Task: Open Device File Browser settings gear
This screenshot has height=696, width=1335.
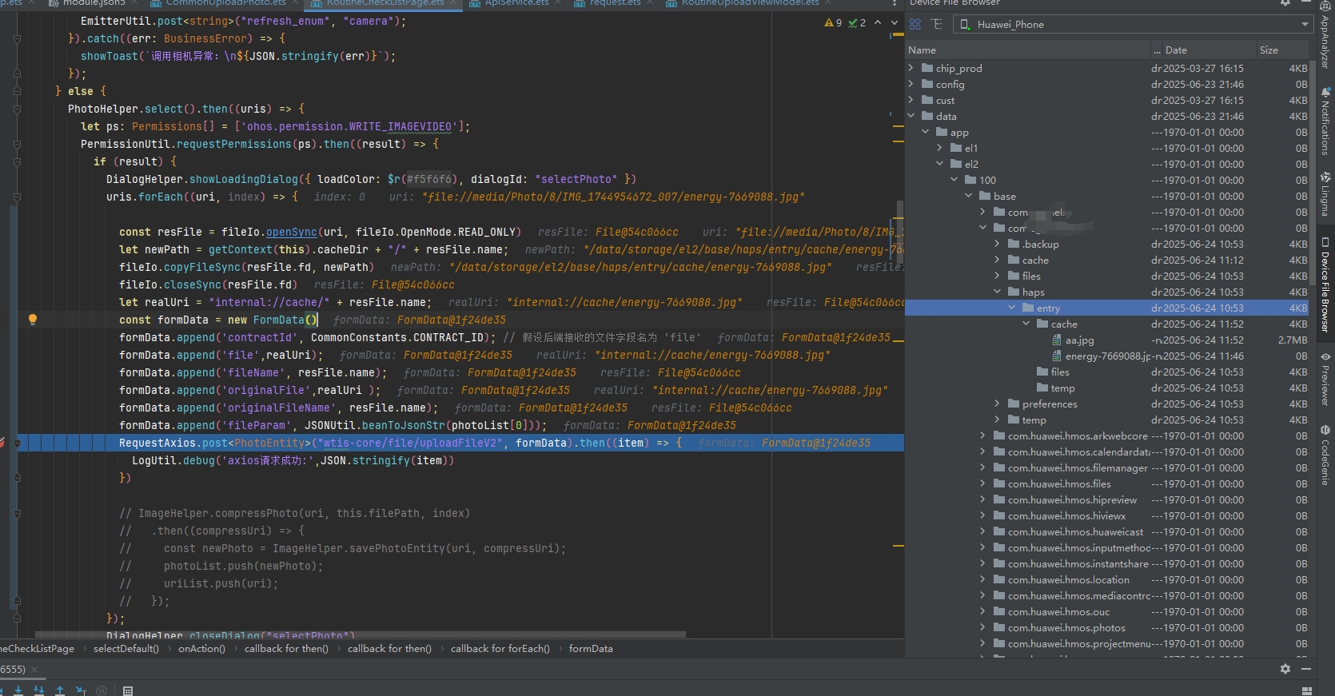Action: 1285,3
